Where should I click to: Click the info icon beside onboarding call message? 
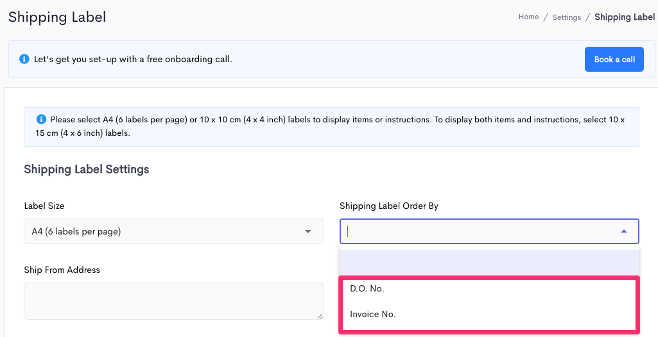click(24, 59)
